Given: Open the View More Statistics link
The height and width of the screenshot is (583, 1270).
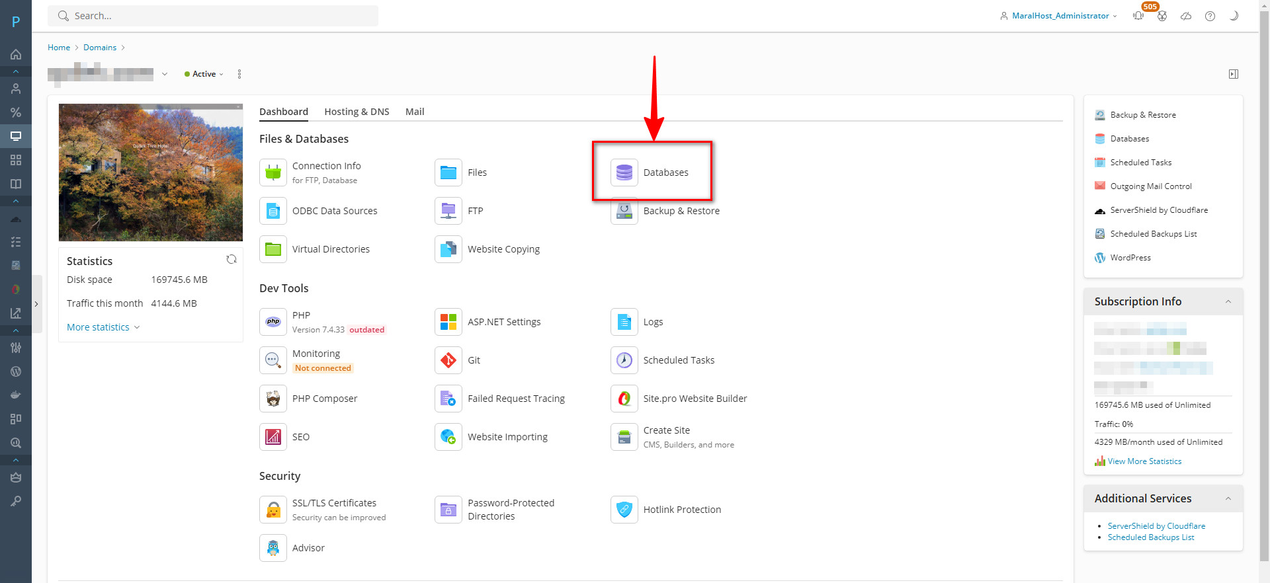Looking at the screenshot, I should [x=1144, y=461].
